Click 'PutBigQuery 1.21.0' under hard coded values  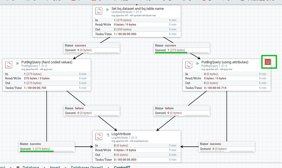tap(34, 66)
